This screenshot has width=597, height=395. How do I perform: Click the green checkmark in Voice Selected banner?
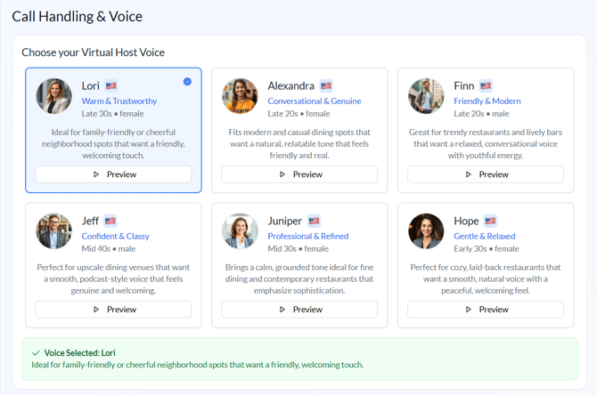(36, 353)
